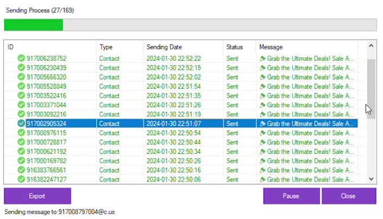This screenshot has height=219, width=383.
Task: Click the green check icon for 917000169782
Action: tap(21, 161)
